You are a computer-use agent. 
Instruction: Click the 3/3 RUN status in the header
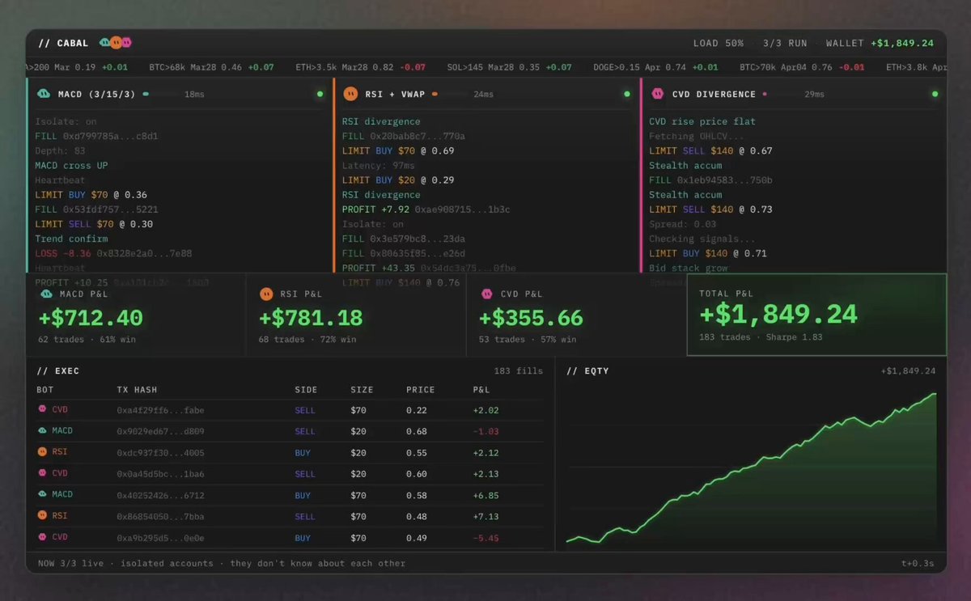[x=785, y=43]
